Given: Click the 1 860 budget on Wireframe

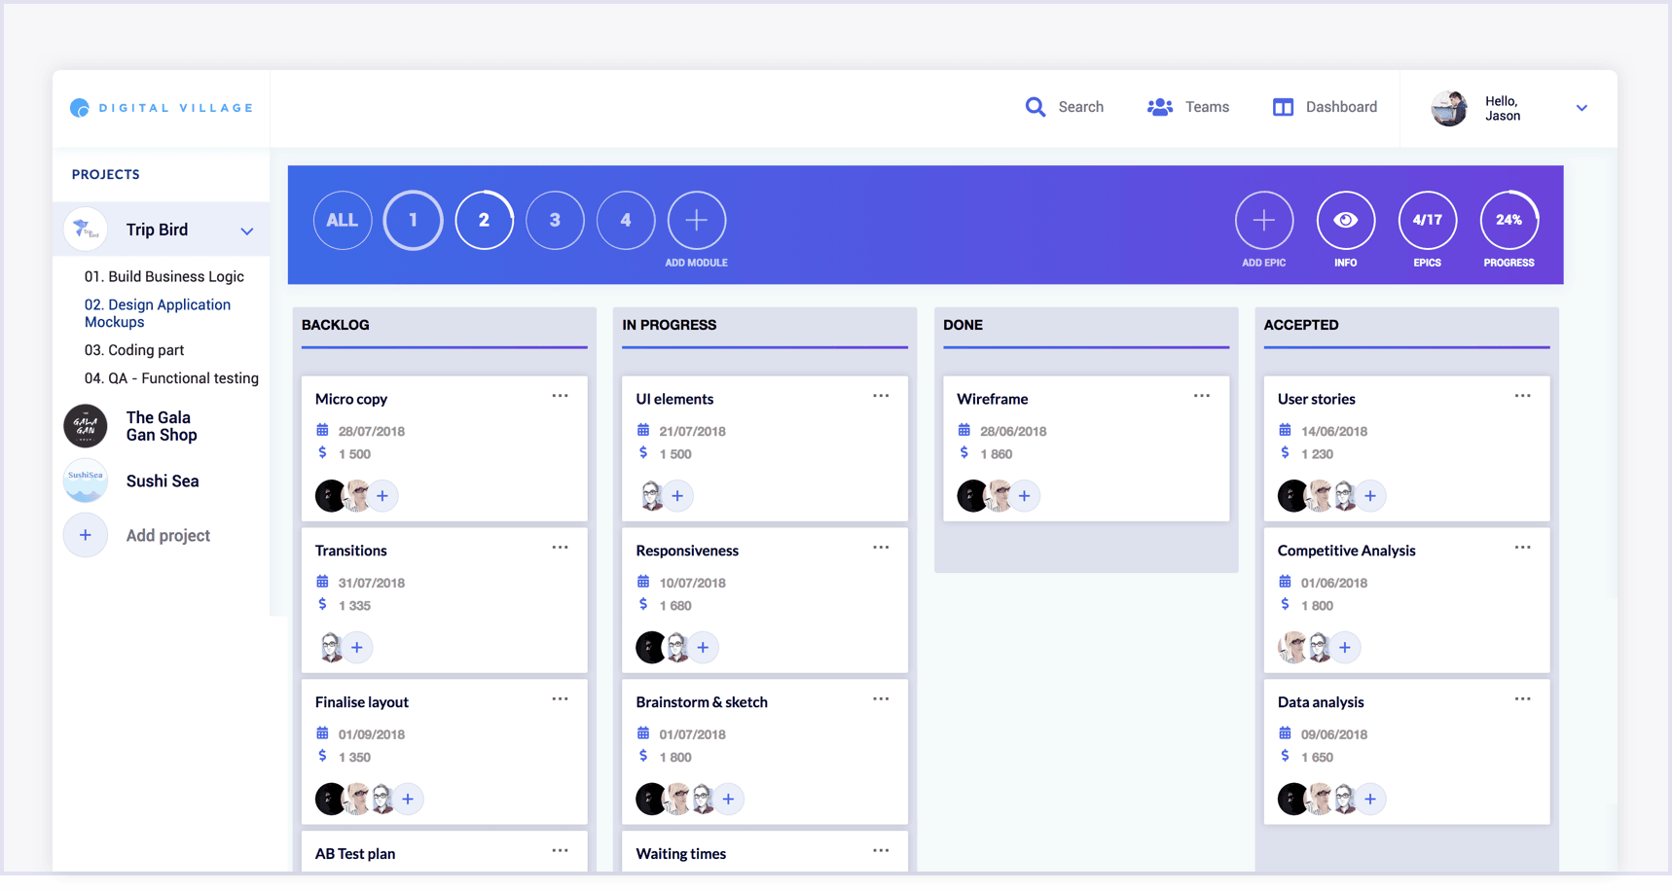Looking at the screenshot, I should coord(997,454).
